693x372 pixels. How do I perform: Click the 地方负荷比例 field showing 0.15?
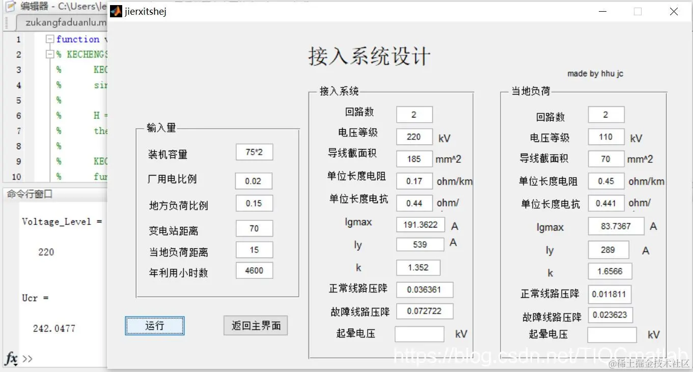click(254, 203)
